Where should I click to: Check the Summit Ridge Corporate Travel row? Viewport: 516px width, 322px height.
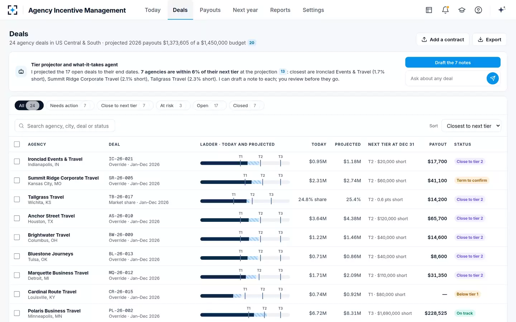(x=17, y=180)
